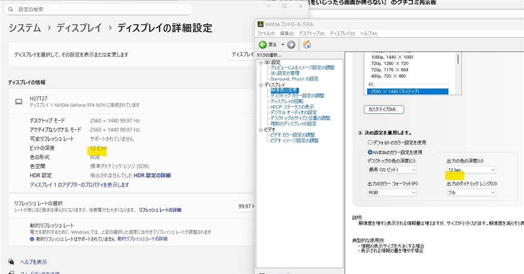
Task: Select プレビューによるイメージ設定の調整 tree item
Action: 302,68
